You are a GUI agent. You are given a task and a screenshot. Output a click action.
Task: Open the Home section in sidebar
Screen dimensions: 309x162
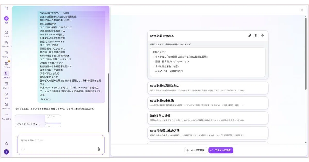(x=6, y=34)
